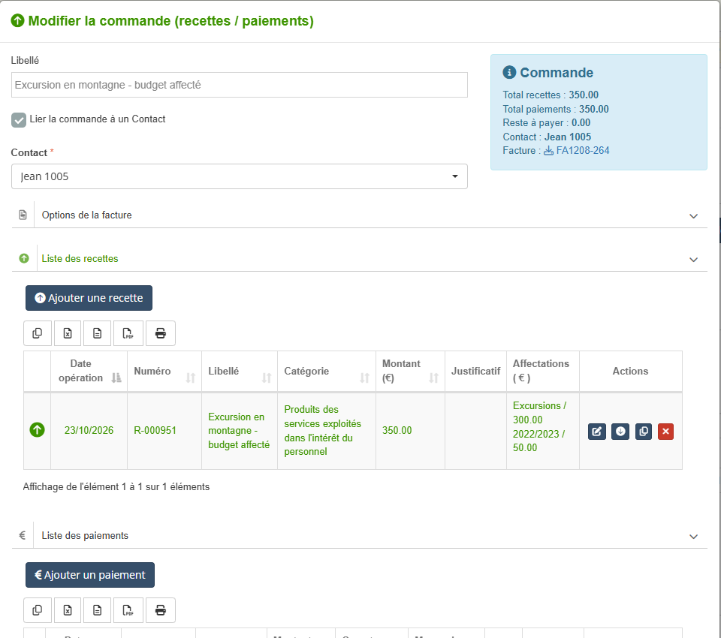Viewport: 721px width, 638px height.
Task: Print the paiements table
Action: [x=161, y=610]
